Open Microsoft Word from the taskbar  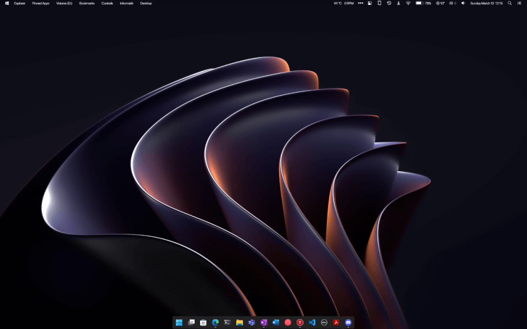276,322
